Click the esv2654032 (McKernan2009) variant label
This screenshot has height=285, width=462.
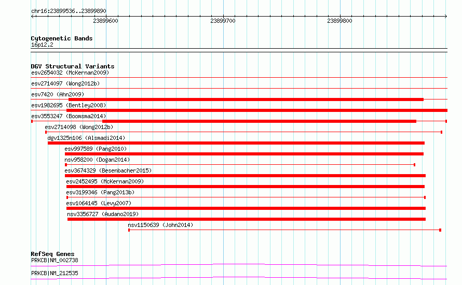pyautogui.click(x=70, y=73)
